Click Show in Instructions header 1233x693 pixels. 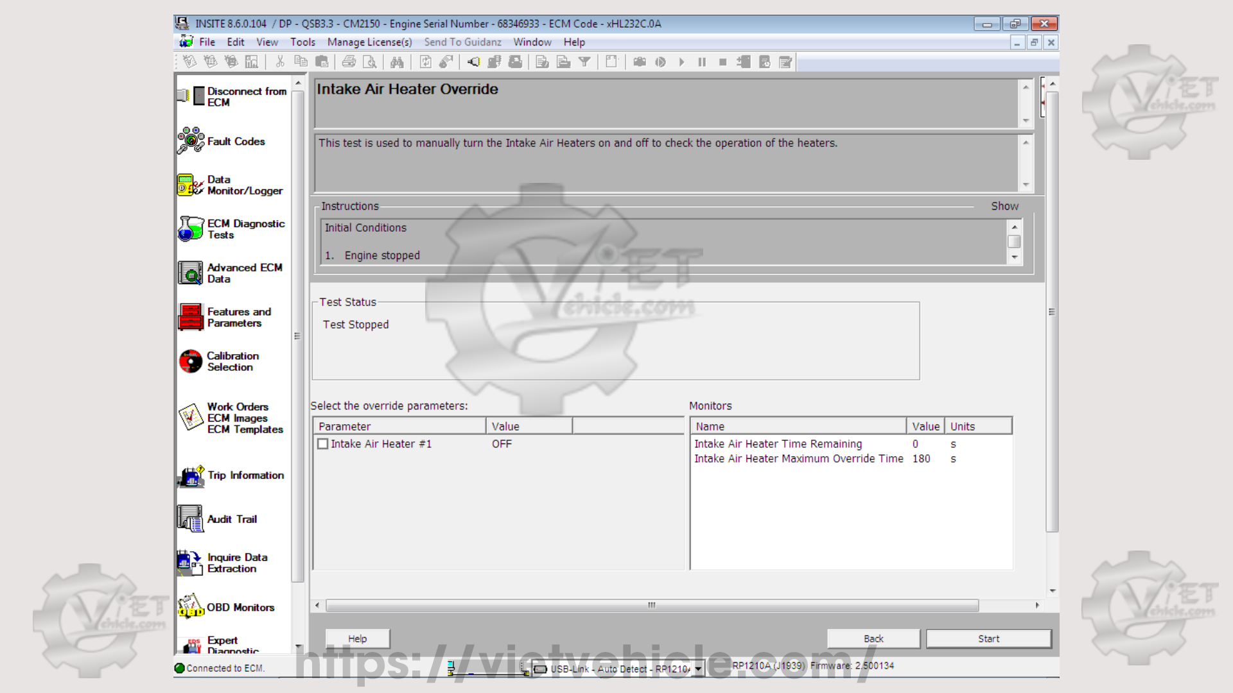click(1004, 206)
